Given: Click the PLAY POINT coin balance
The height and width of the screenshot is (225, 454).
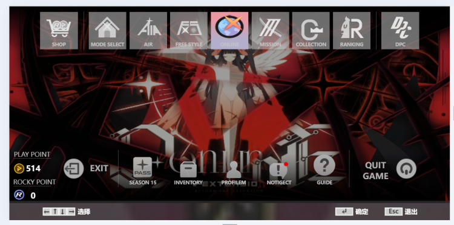Looking at the screenshot, I should 27,168.
